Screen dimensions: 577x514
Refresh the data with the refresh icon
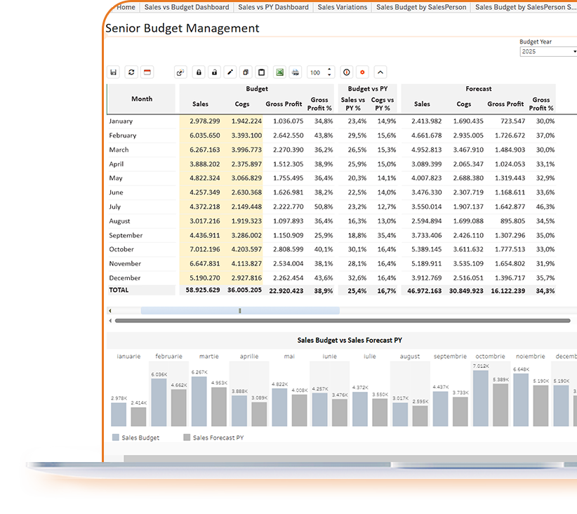pyautogui.click(x=131, y=72)
